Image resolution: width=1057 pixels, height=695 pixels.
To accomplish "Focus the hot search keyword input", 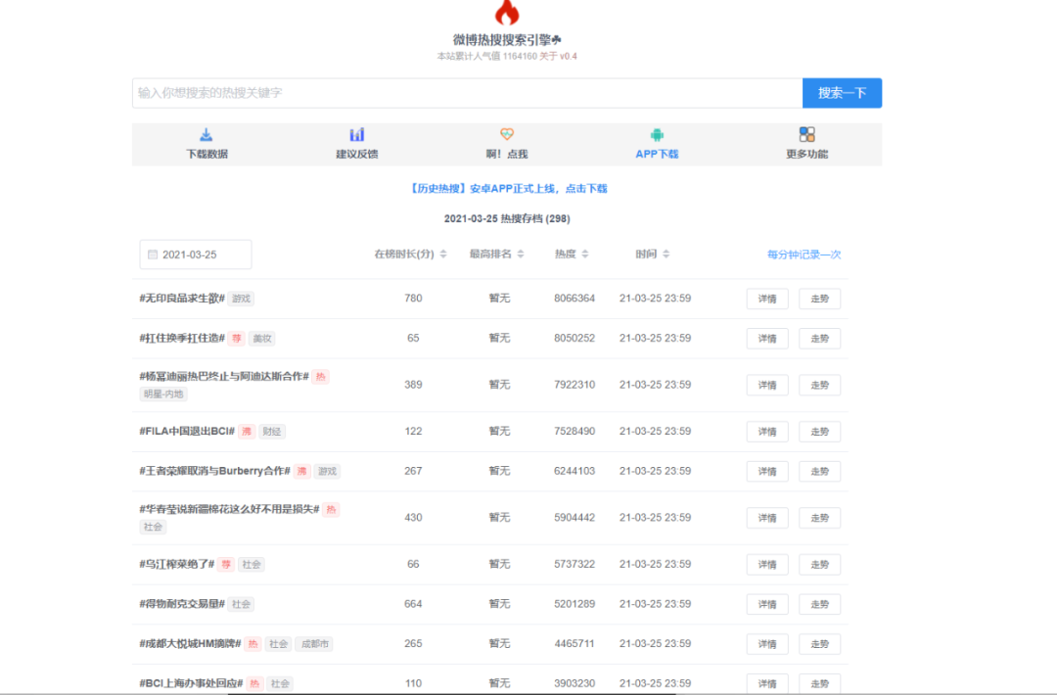I will 467,93.
